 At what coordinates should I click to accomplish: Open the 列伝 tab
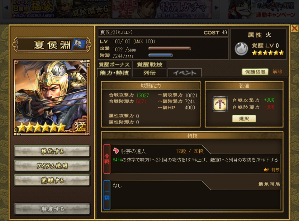(x=149, y=73)
